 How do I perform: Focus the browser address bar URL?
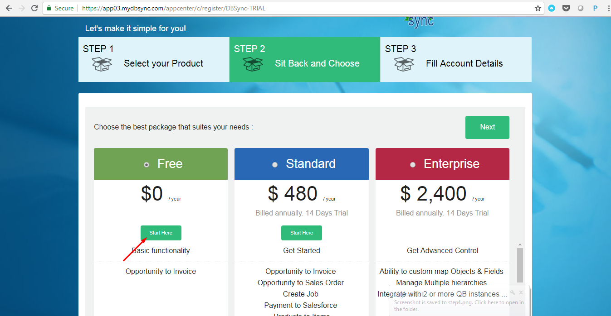[x=290, y=8]
